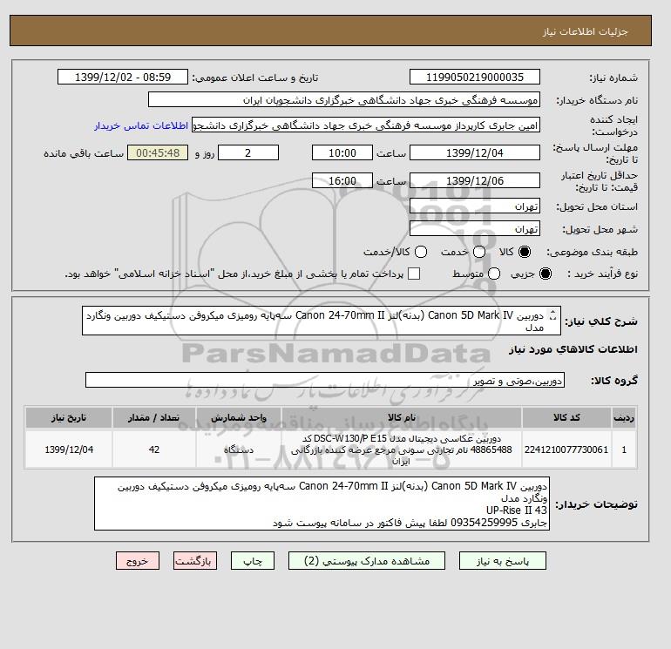Click the خروج exit button
671x649 pixels.
[x=138, y=561]
